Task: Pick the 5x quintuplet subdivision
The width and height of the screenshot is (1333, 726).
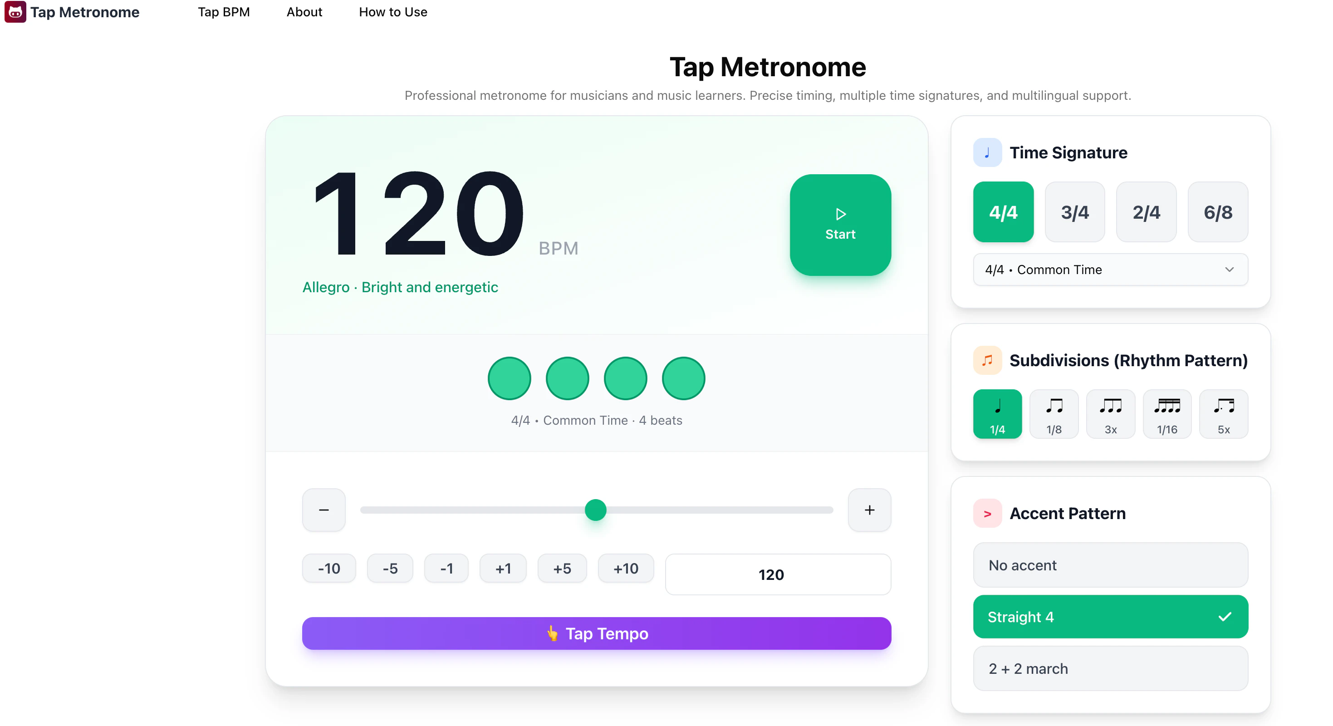Action: tap(1223, 413)
